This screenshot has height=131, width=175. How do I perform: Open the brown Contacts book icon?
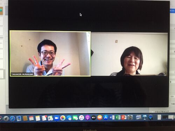25,118
